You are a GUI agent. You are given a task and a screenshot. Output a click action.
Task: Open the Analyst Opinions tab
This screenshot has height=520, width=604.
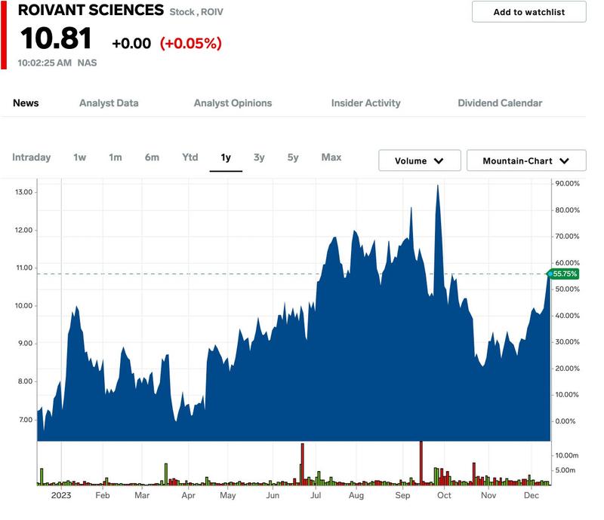[233, 103]
